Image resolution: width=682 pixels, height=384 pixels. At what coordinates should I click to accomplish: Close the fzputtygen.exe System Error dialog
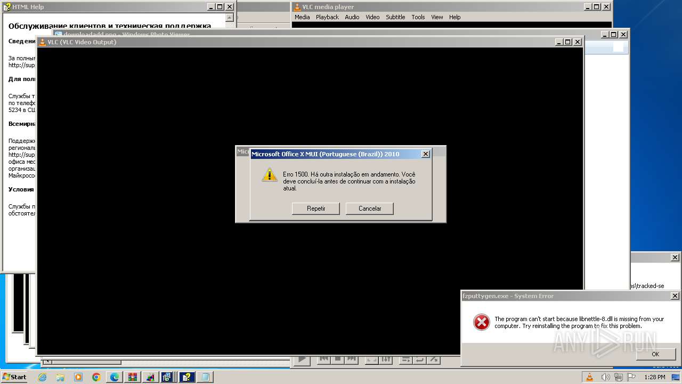(675, 296)
